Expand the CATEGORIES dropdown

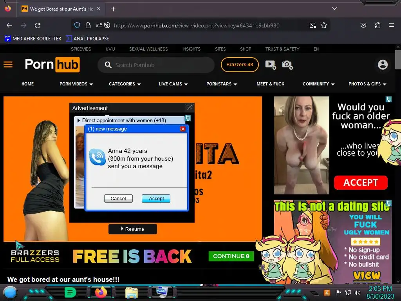pyautogui.click(x=125, y=84)
